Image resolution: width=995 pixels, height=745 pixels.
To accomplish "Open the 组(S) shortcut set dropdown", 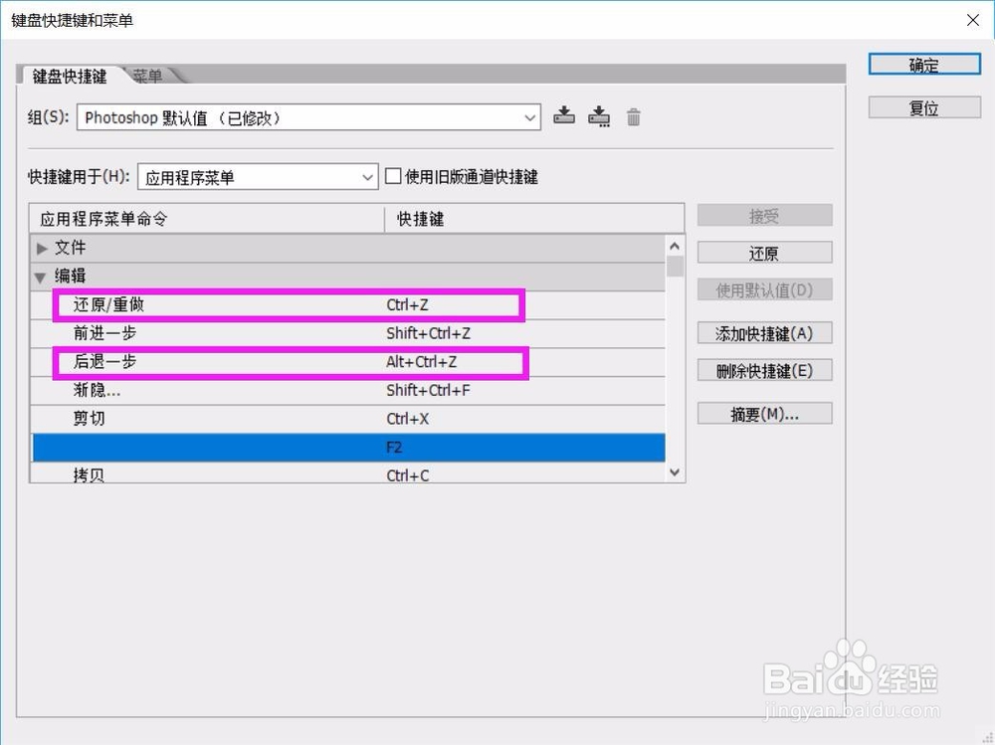I will point(529,116).
